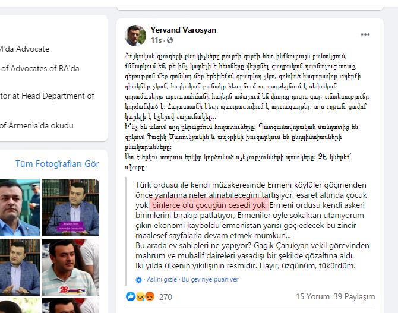Open the blue suit bookshelf photo thumbnail
This screenshot has height=313, width=398.
coord(71,208)
